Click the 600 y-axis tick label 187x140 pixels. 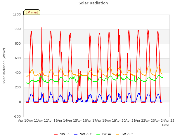(18, 58)
